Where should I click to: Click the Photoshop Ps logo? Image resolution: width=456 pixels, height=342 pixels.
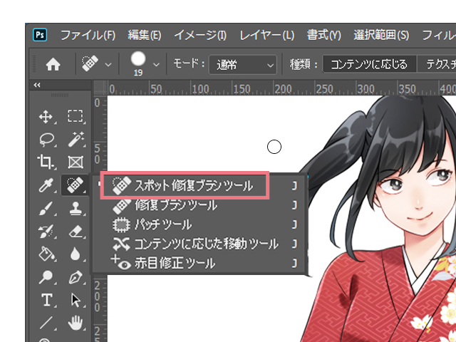[40, 35]
